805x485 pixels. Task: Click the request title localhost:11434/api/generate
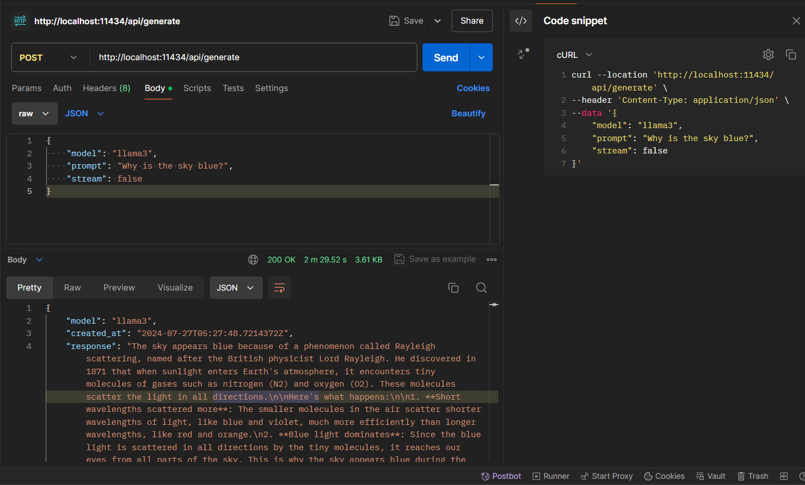[x=107, y=21]
